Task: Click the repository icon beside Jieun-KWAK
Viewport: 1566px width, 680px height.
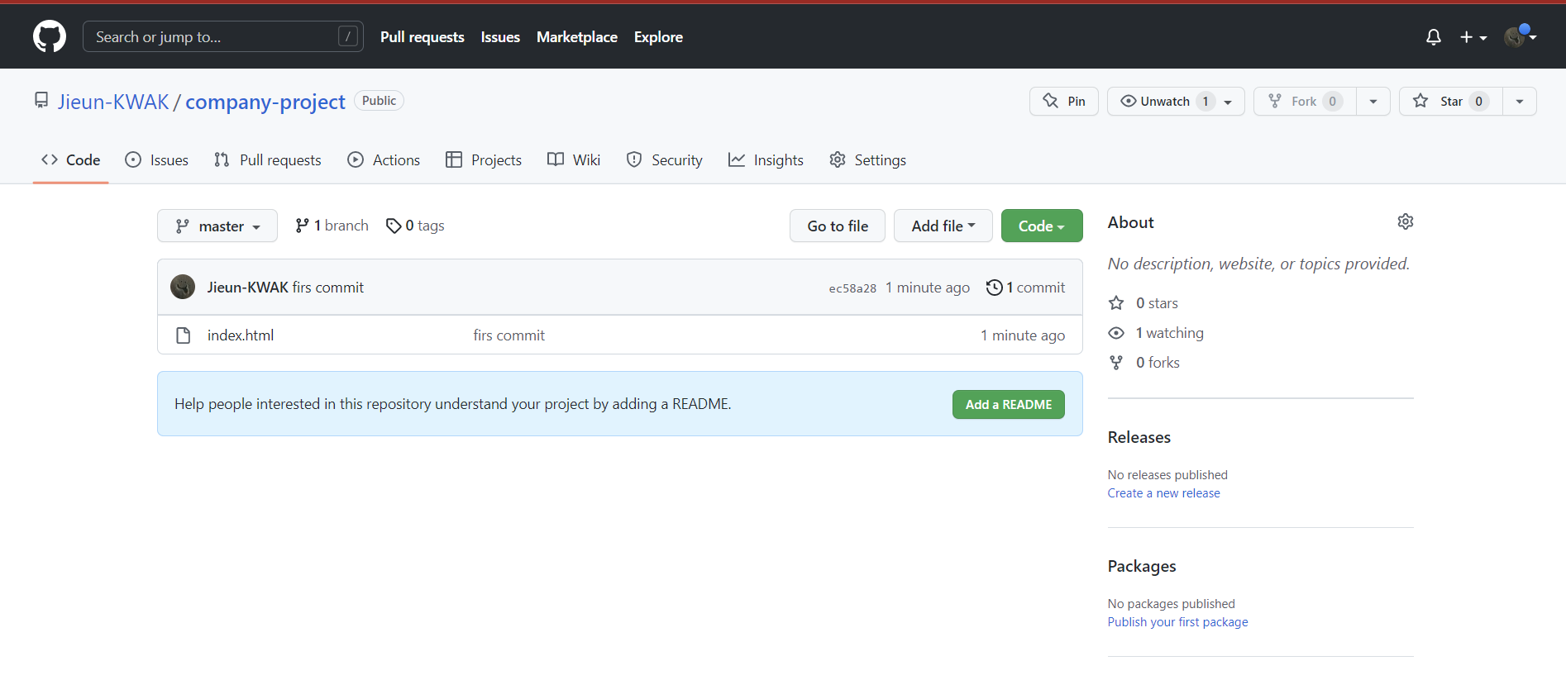Action: pos(41,101)
